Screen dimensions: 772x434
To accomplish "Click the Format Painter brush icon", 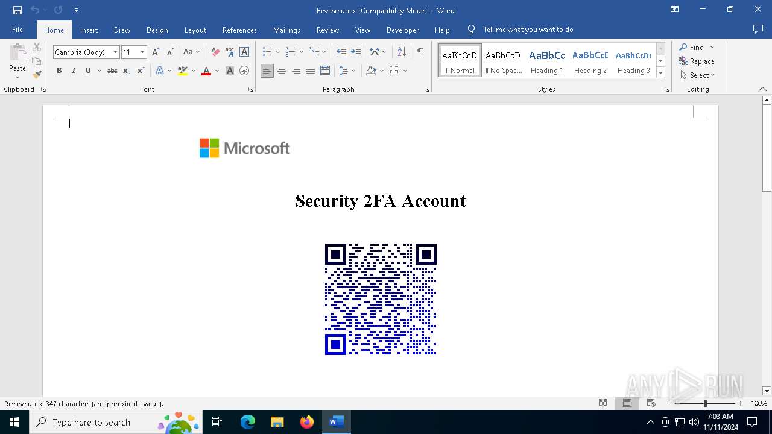I will pyautogui.click(x=37, y=75).
